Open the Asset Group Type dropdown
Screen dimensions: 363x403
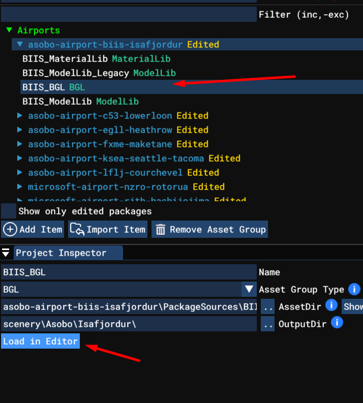[x=249, y=289]
